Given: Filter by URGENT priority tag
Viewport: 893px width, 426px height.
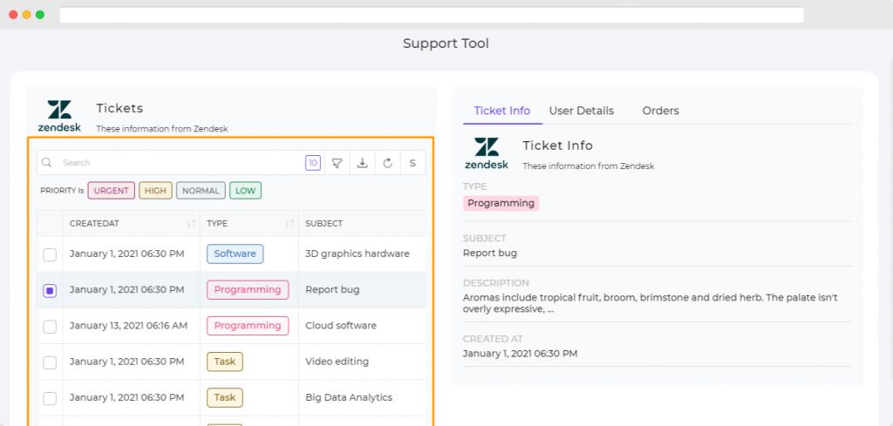Looking at the screenshot, I should [111, 191].
